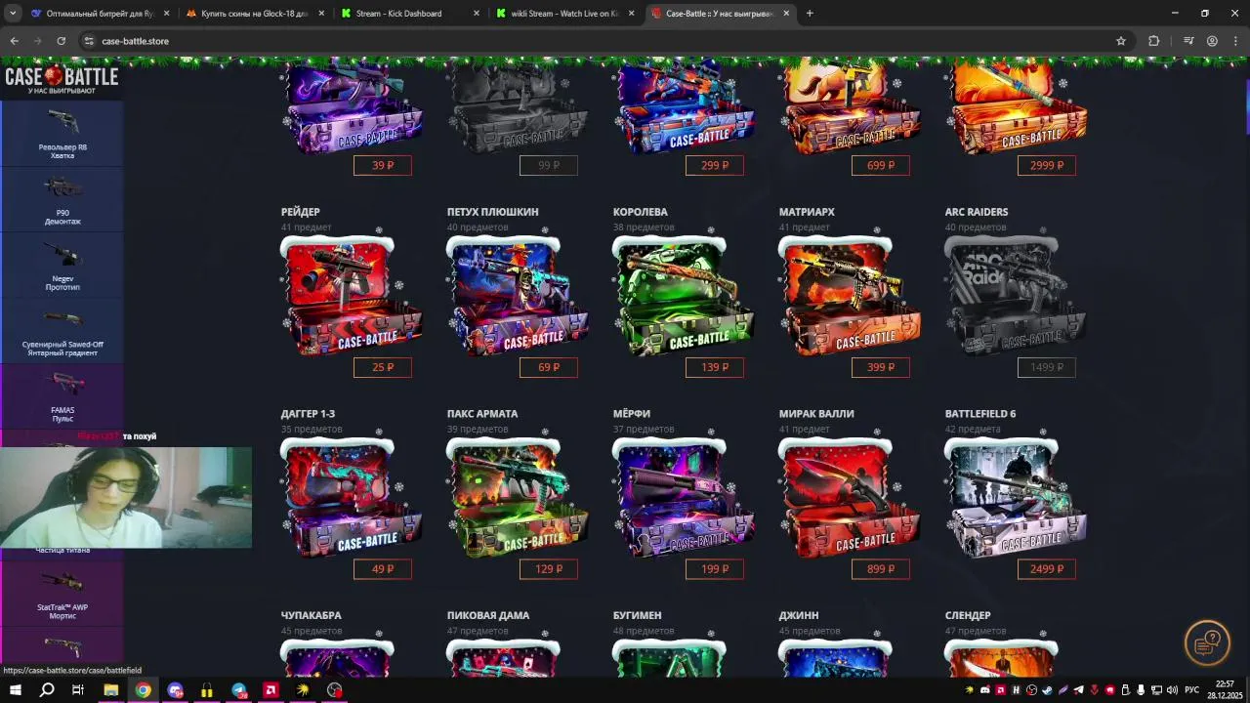This screenshot has height=703, width=1250.
Task: Open Task View on the taskbar
Action: (x=78, y=690)
